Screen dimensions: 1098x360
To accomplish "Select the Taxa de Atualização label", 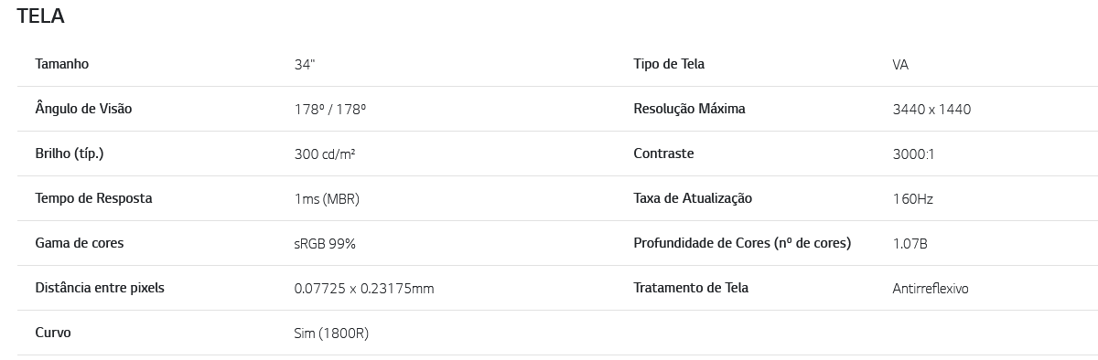I will click(693, 198).
